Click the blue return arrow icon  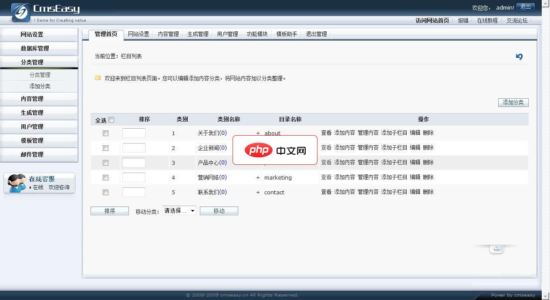[x=519, y=57]
